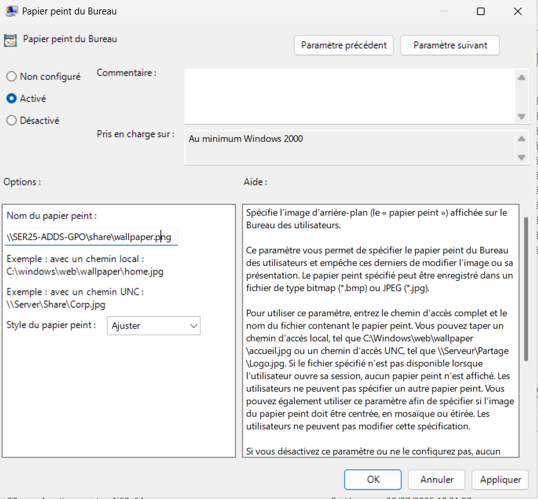Click the Appliquer button

tap(500, 480)
